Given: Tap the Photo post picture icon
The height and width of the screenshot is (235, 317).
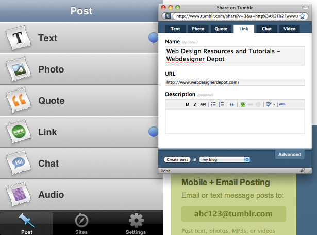Looking at the screenshot, I should point(19,69).
